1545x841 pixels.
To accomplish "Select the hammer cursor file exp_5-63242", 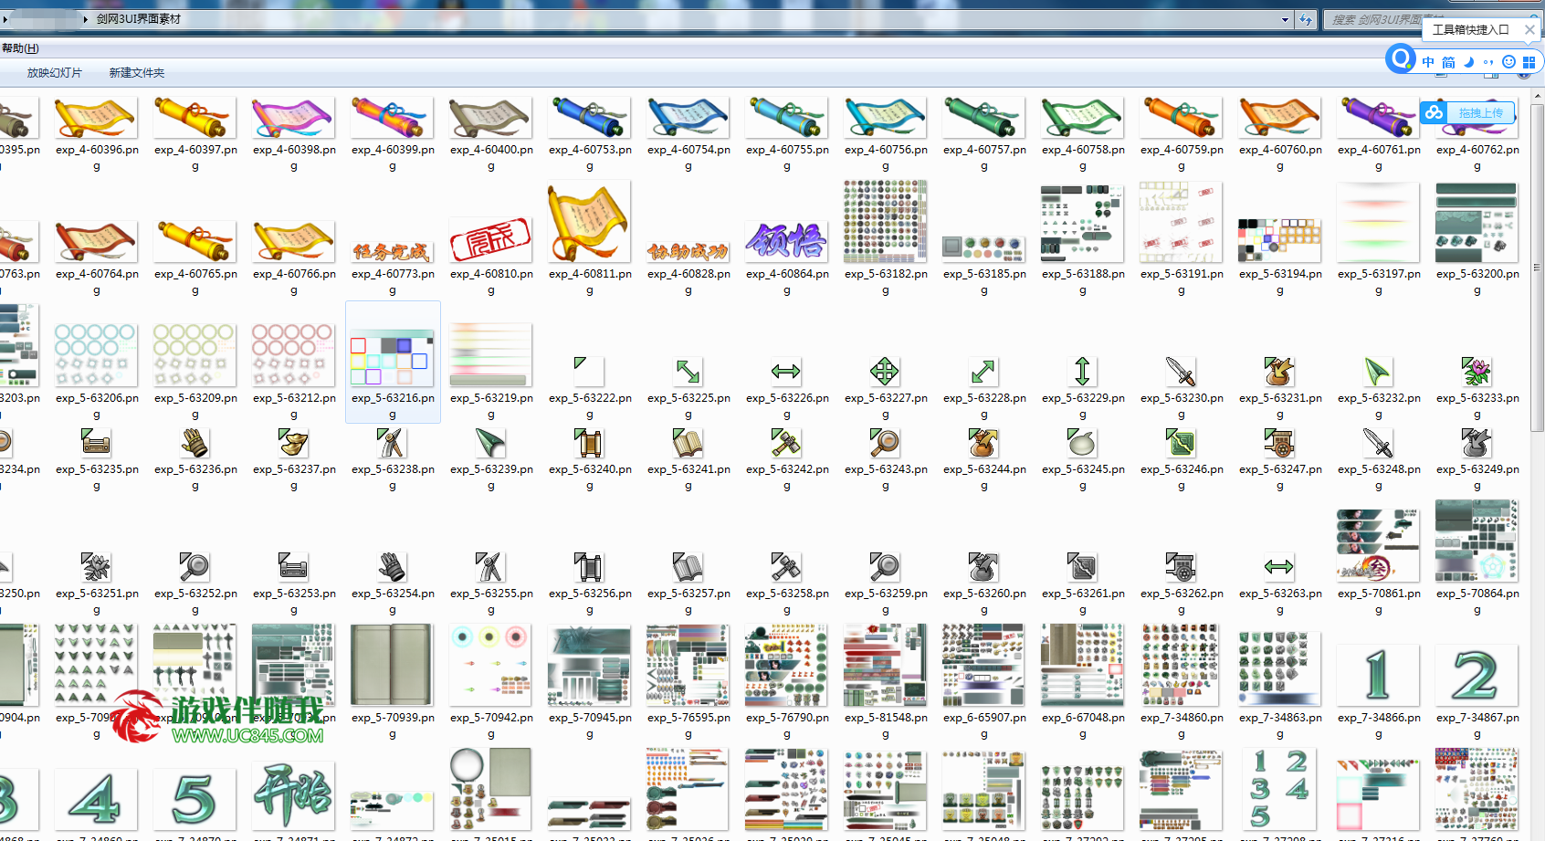I will pos(786,443).
